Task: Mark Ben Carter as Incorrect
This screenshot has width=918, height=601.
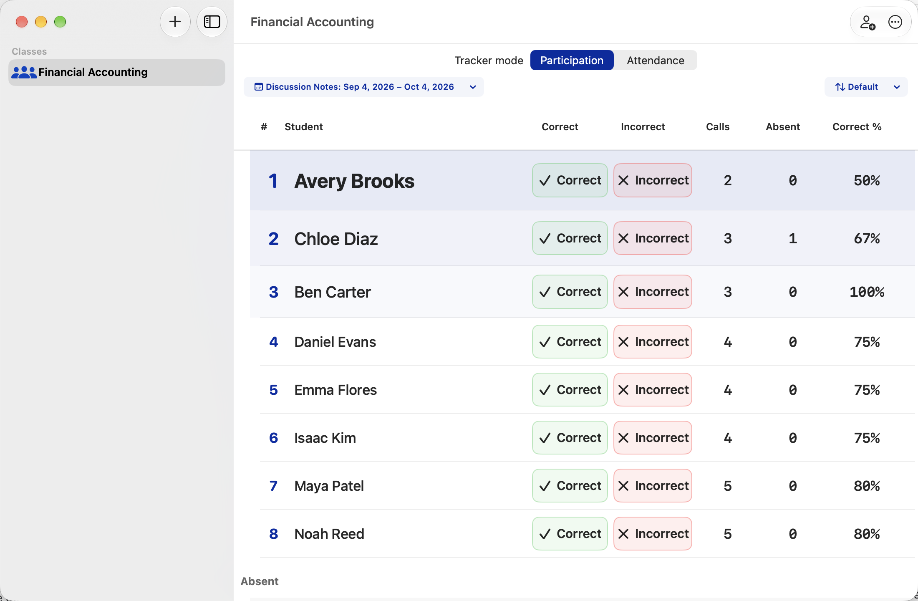Action: click(x=653, y=292)
